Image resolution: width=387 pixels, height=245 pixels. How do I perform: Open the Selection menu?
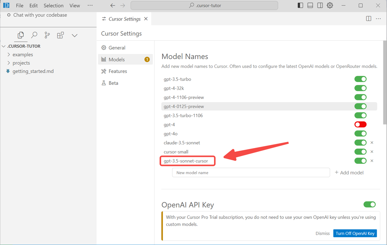point(54,5)
